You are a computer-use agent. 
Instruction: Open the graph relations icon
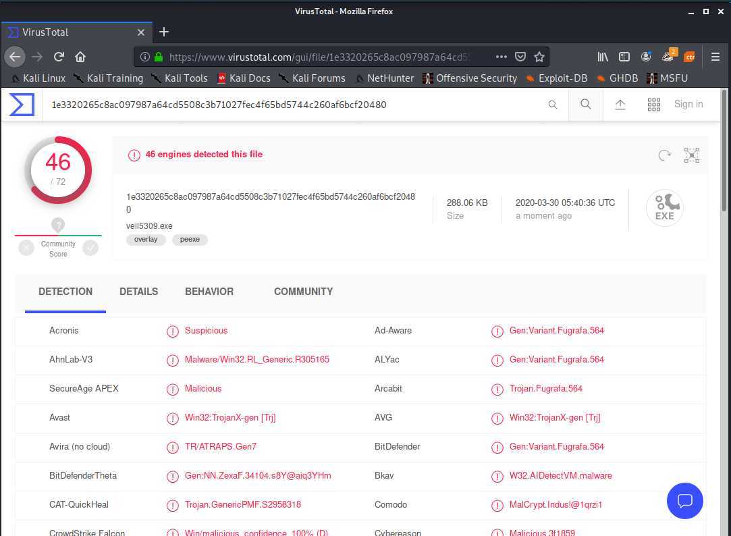(x=692, y=155)
